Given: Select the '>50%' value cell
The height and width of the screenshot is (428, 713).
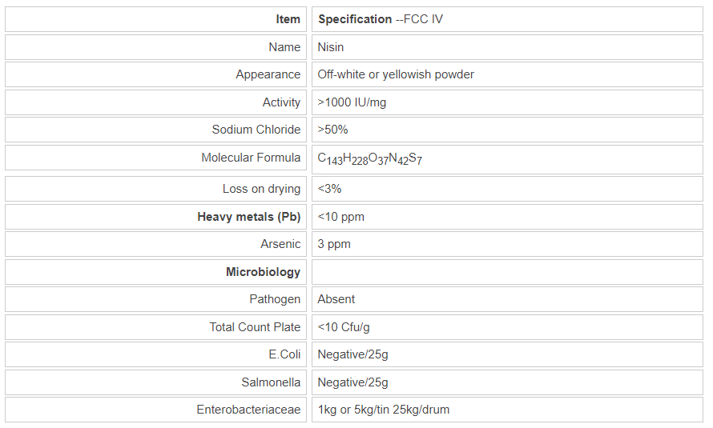Looking at the screenshot, I should click(x=332, y=130).
